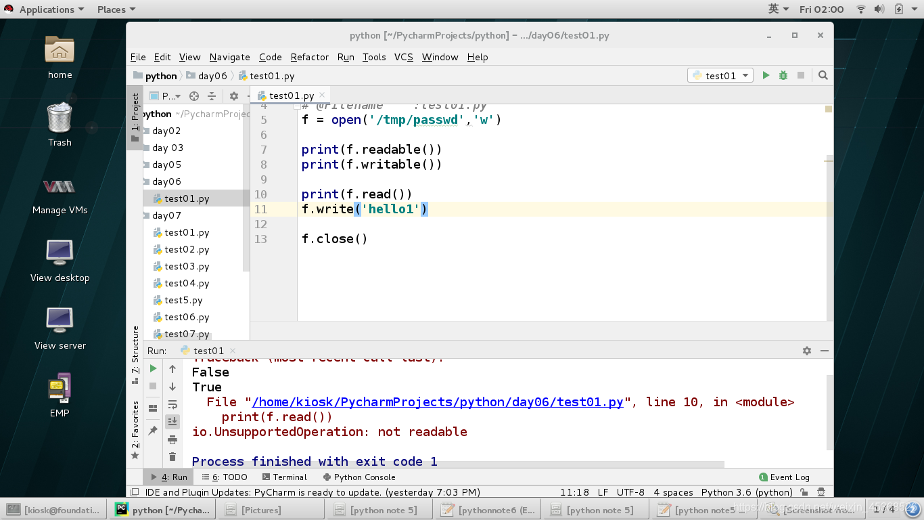
Task: Click Up the stack trace arrow
Action: pos(172,369)
